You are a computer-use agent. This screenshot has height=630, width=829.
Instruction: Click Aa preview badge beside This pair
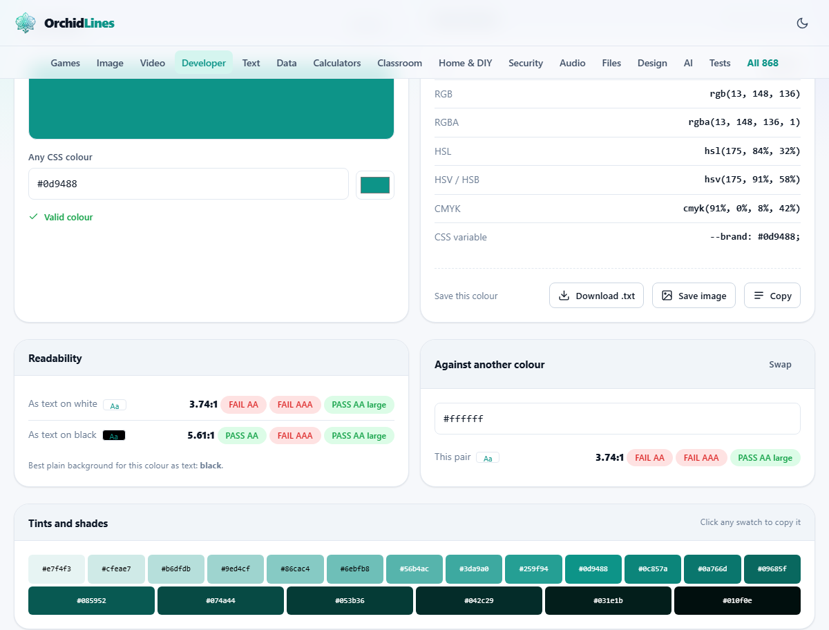488,458
